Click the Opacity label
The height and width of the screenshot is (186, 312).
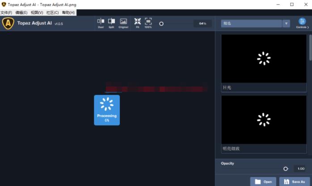click(x=228, y=163)
